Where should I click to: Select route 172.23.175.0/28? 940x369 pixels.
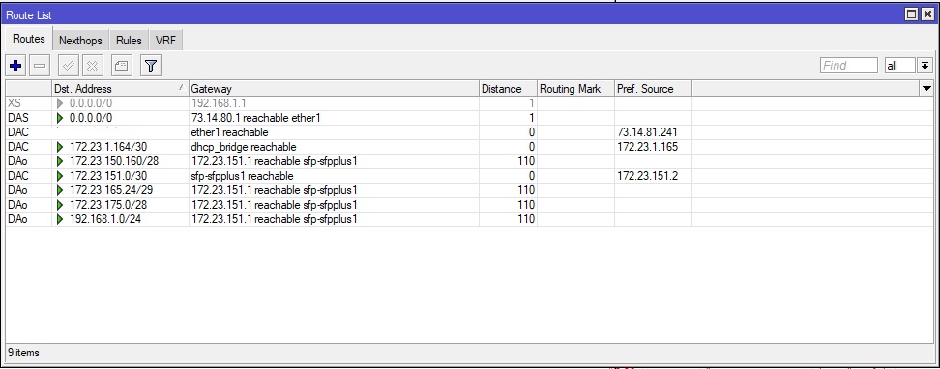coord(469,205)
